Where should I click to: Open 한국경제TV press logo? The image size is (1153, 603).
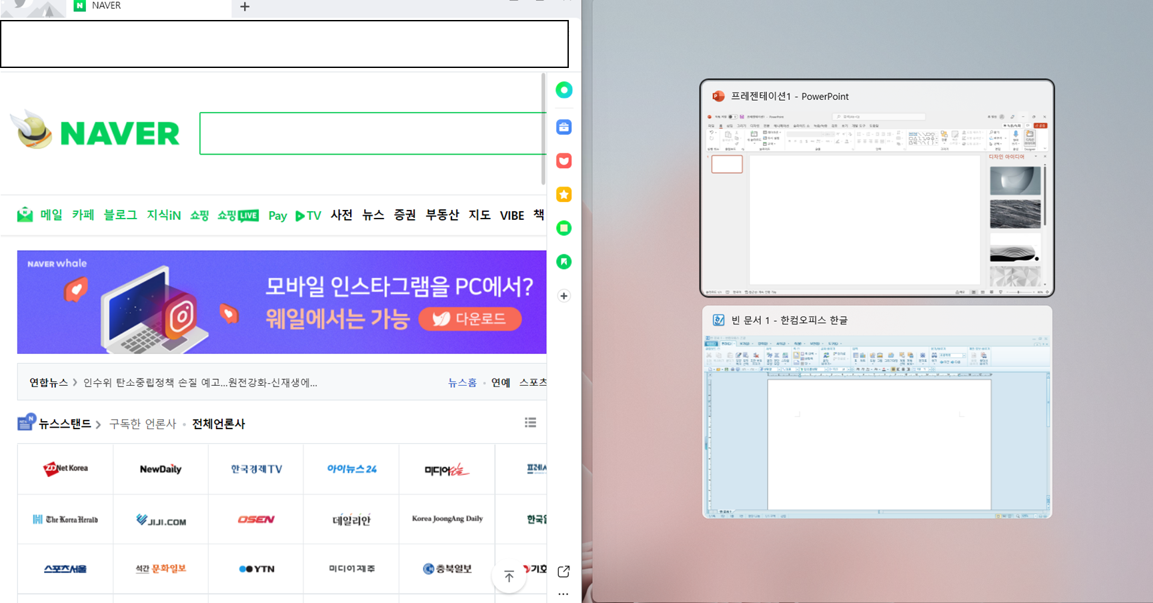pos(256,469)
